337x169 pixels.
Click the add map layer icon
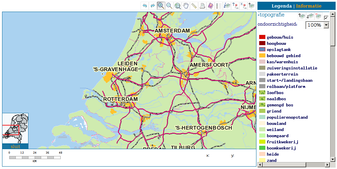click(252, 6)
